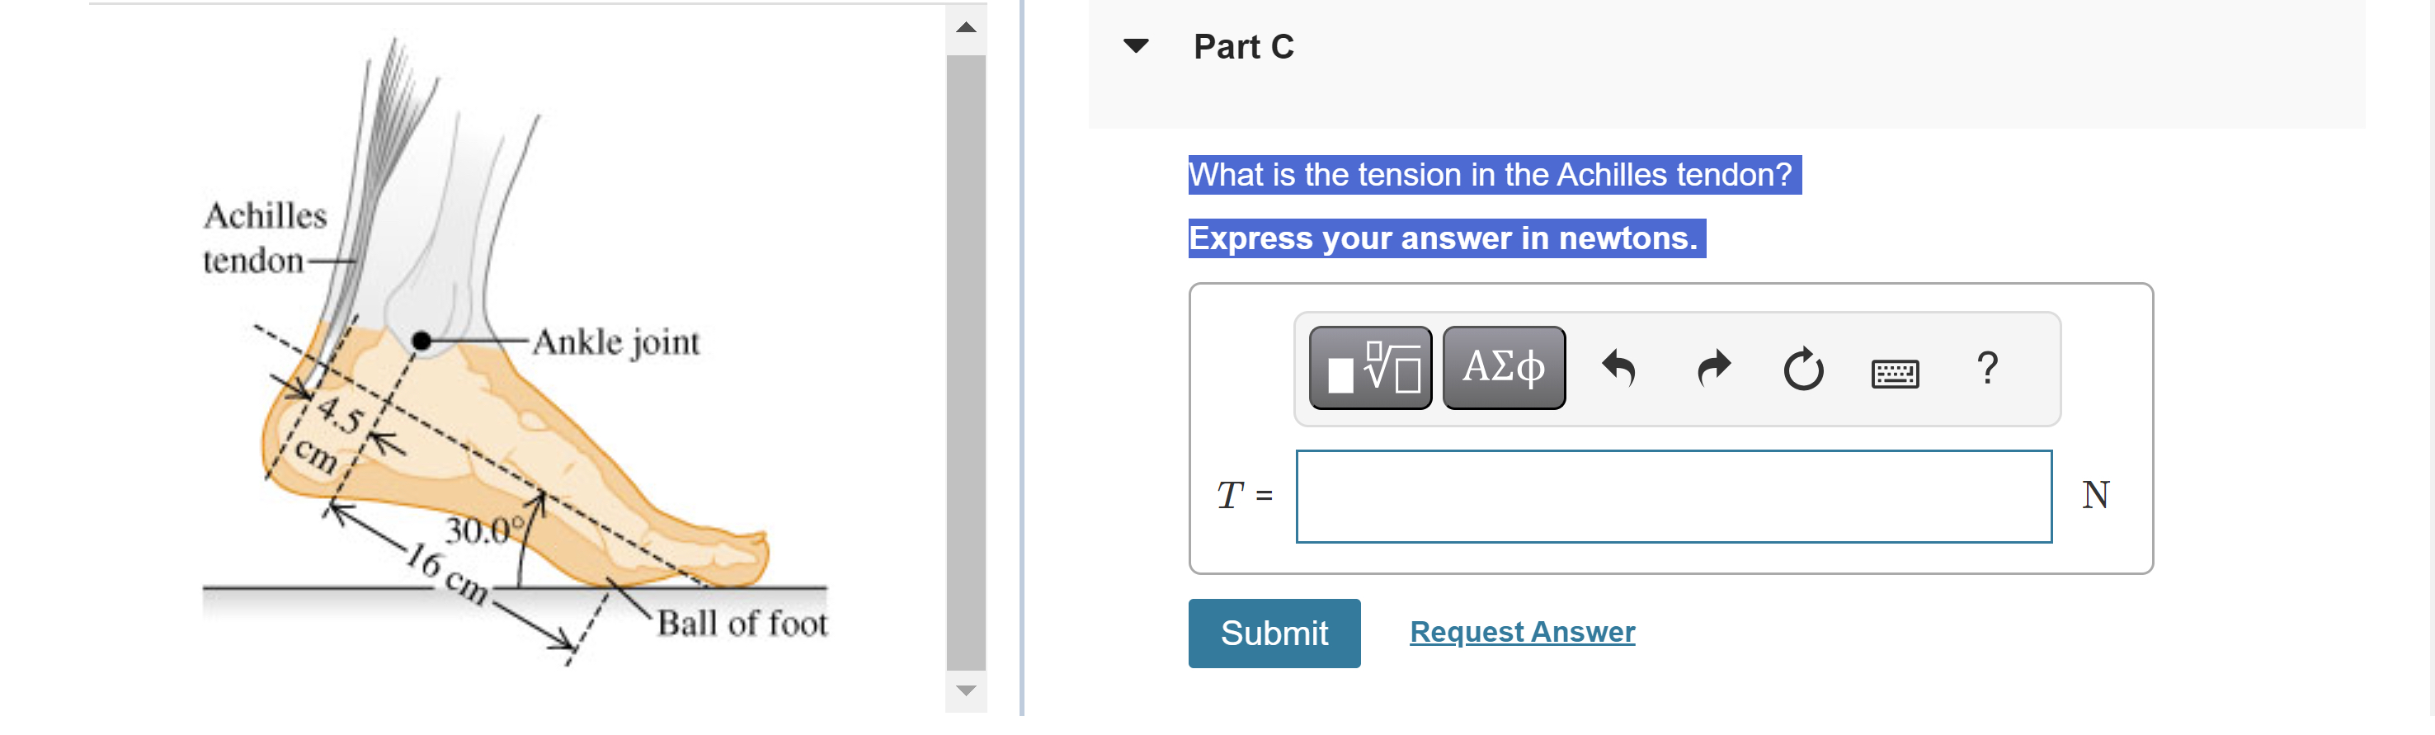Reset the answer input using the circular reset icon
The width and height of the screenshot is (2435, 735).
coord(1802,369)
